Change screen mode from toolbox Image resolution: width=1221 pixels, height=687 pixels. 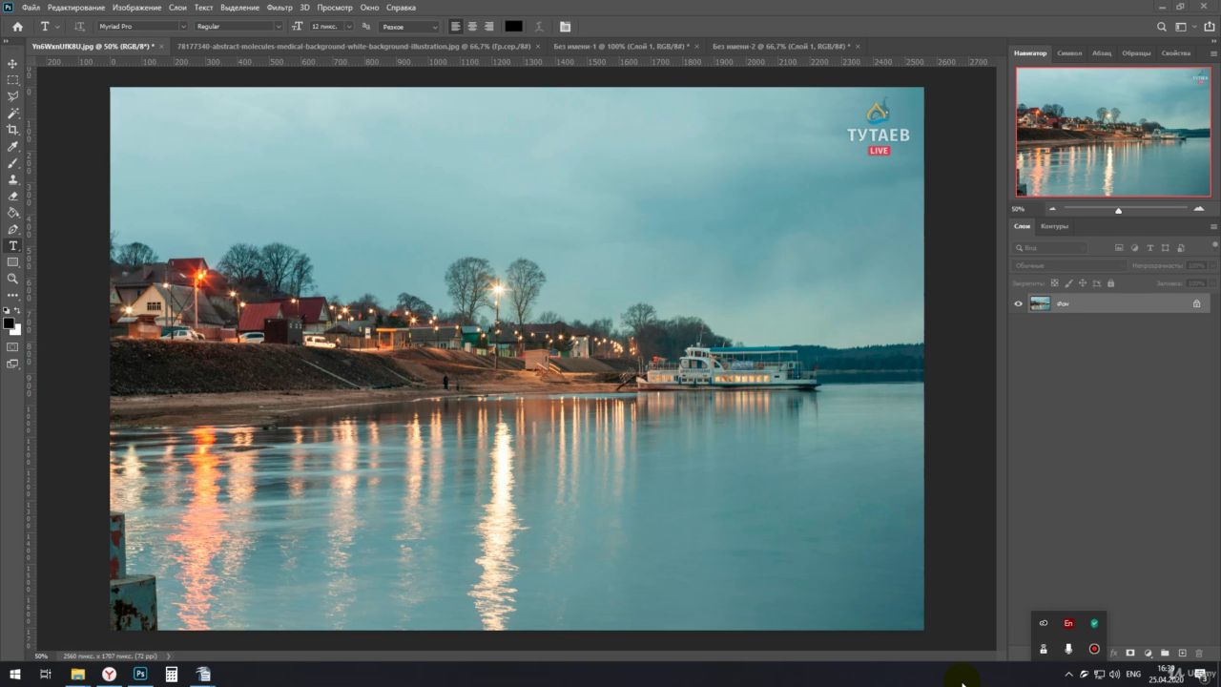point(12,364)
